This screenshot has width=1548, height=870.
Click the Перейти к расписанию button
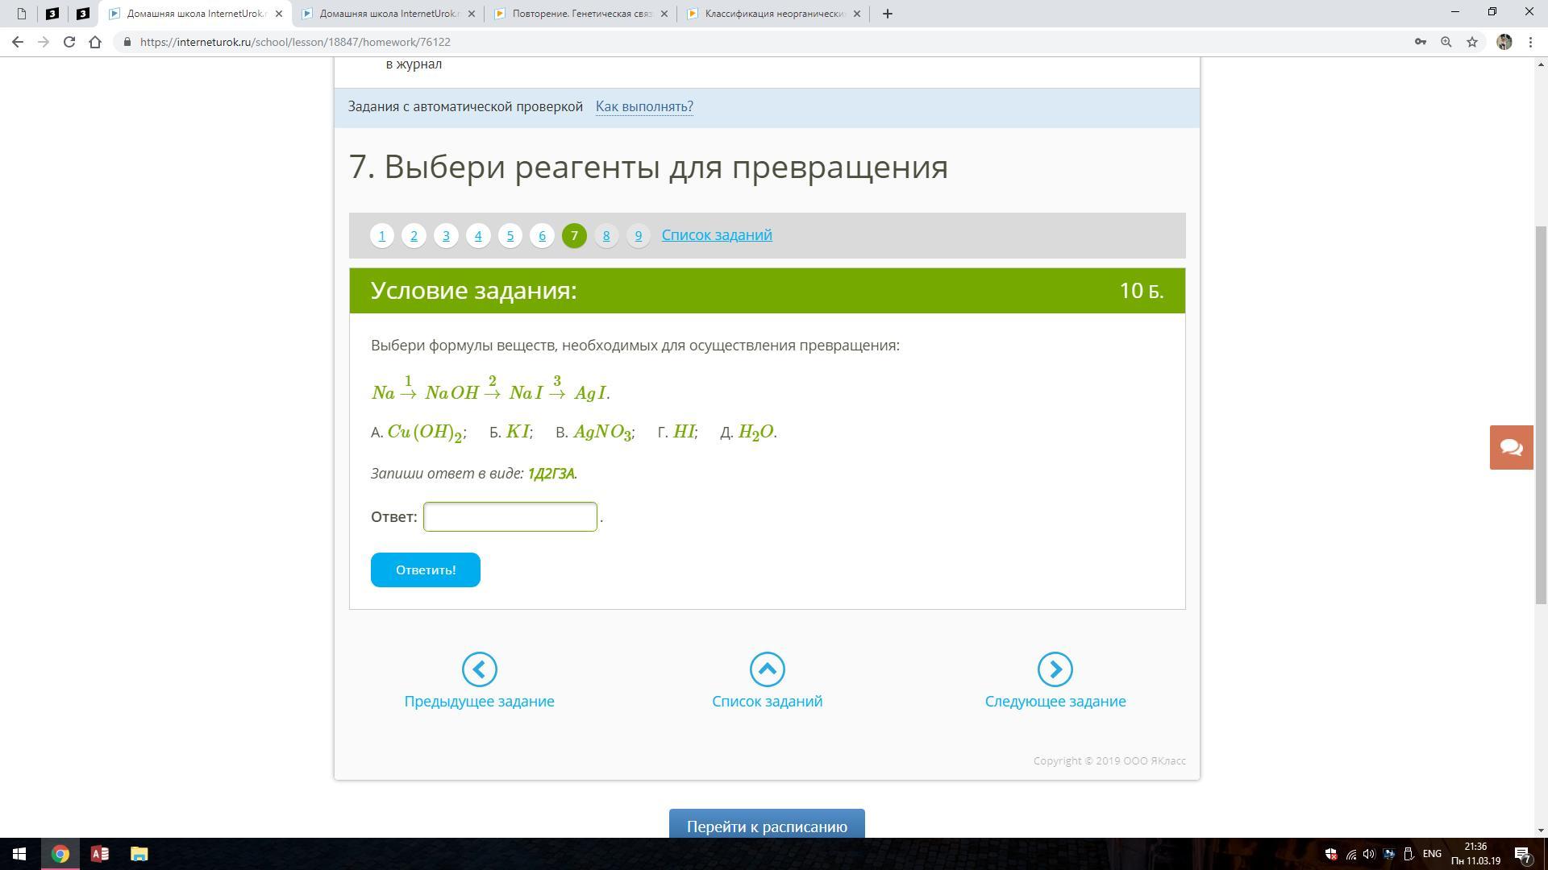click(767, 826)
